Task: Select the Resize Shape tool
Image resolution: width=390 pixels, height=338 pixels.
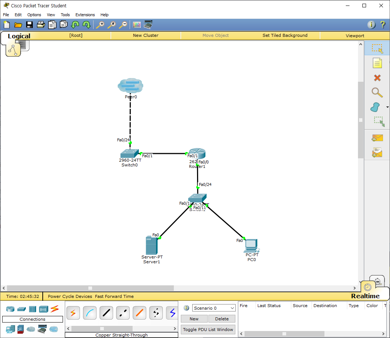Action: pyautogui.click(x=379, y=122)
